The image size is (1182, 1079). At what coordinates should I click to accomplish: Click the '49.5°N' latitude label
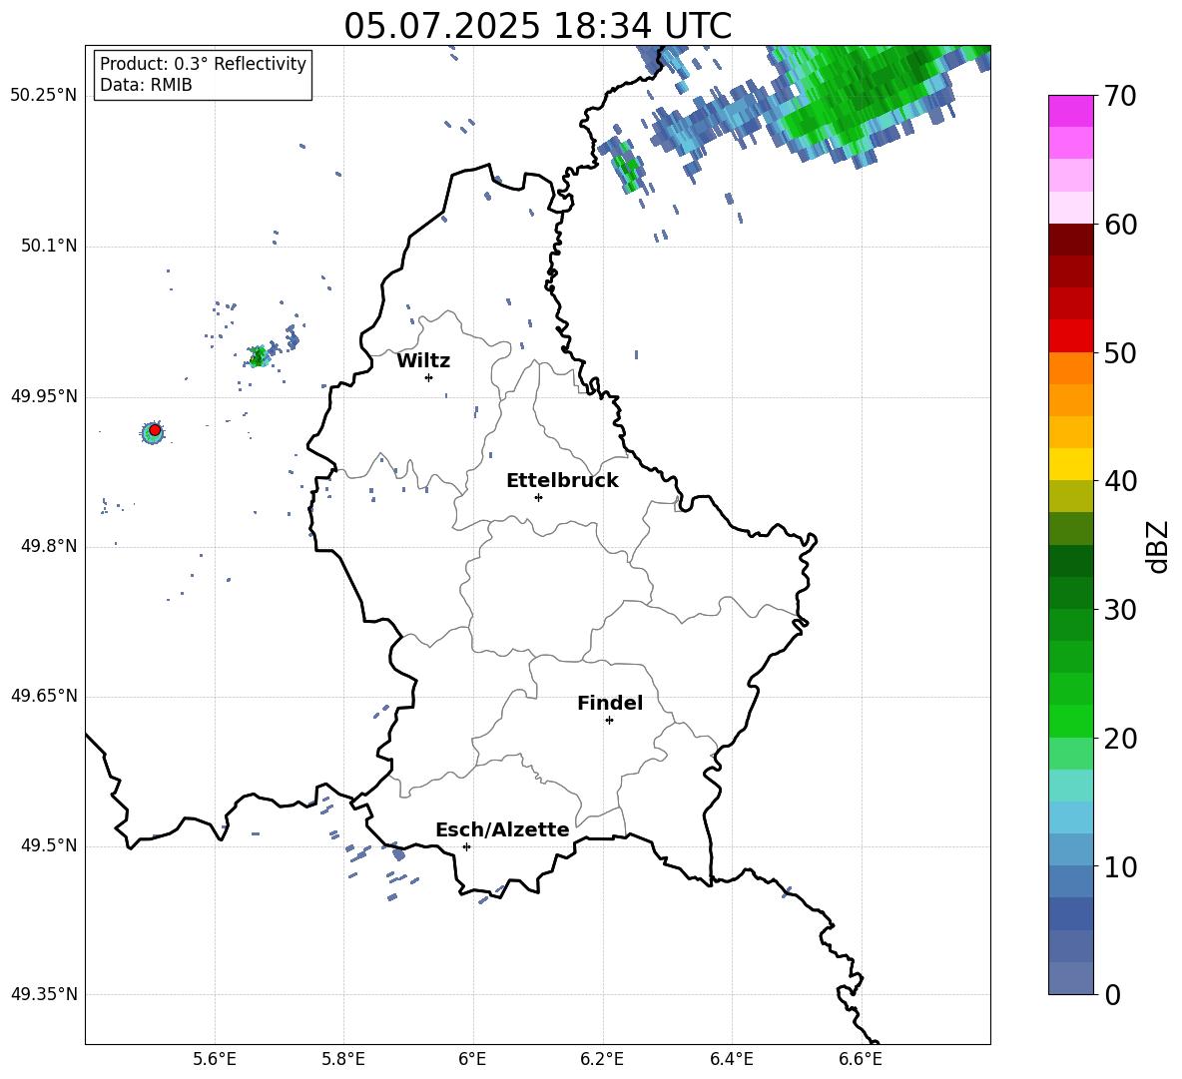coord(49,845)
